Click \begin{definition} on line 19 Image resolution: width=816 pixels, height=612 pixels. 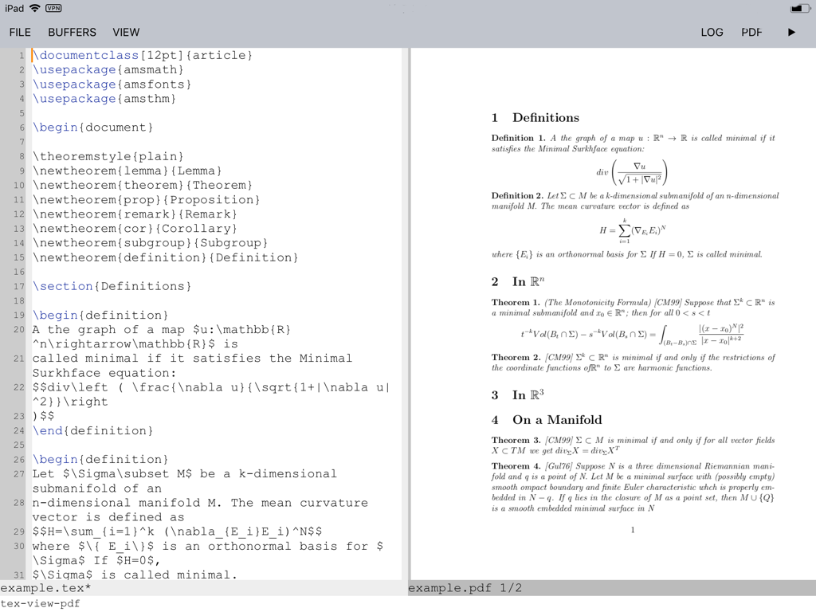pos(100,316)
